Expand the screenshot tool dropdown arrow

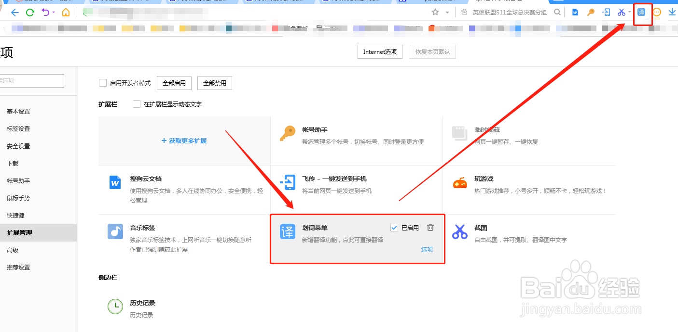[x=630, y=13]
